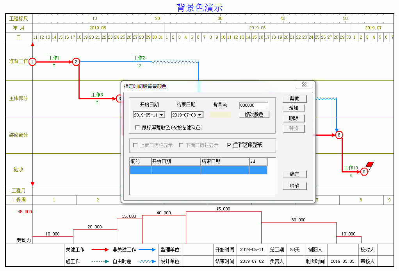This screenshot has height=271, width=399.
Task: Toggle the 上面日历栏显示 checkbox
Action: (135, 145)
